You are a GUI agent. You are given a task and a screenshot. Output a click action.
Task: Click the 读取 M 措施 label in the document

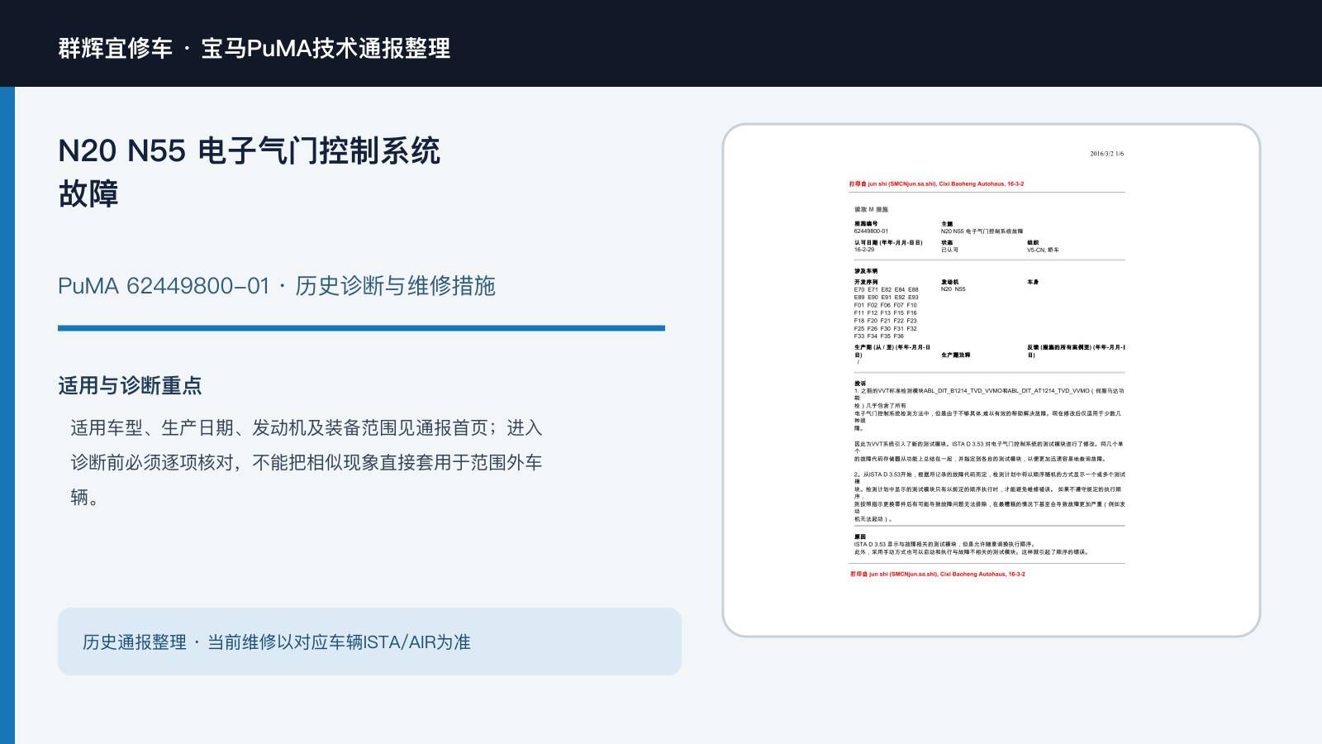(x=871, y=209)
